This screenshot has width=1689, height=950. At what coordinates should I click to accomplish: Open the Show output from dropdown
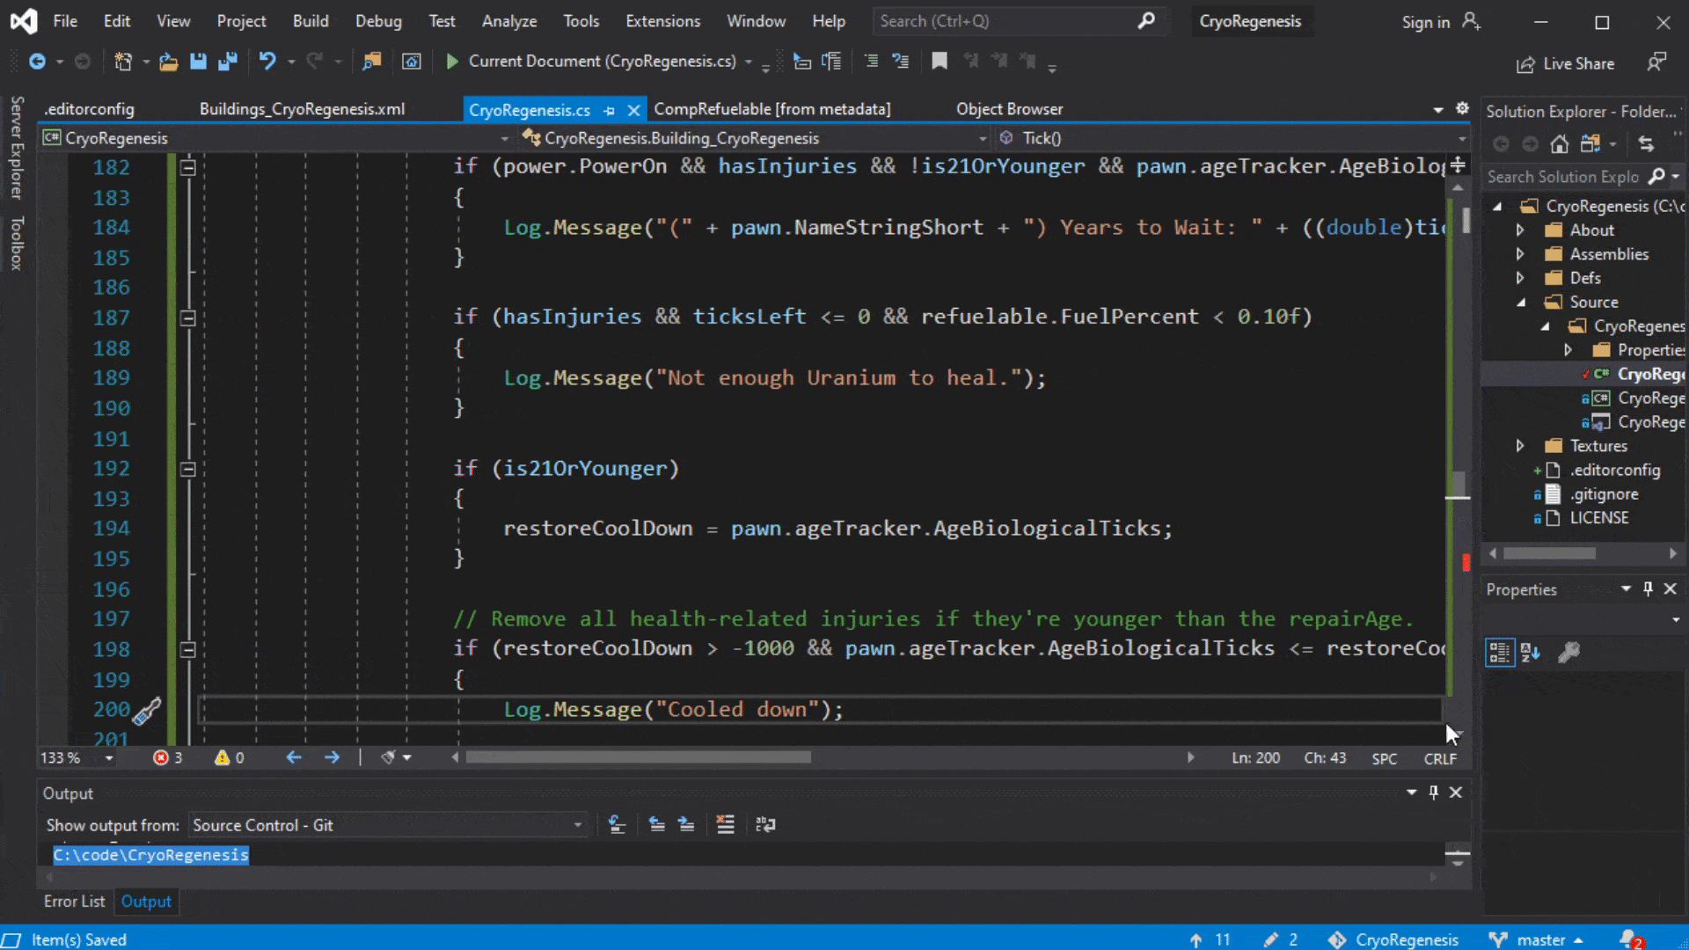click(x=576, y=825)
